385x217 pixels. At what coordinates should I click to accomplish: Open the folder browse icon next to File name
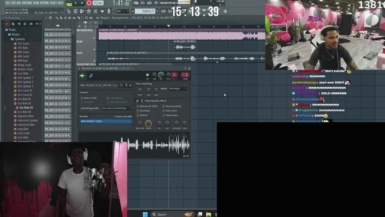click(121, 85)
